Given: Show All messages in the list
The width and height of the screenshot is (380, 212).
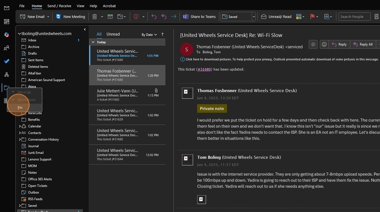Looking at the screenshot, I should pyautogui.click(x=99, y=34).
